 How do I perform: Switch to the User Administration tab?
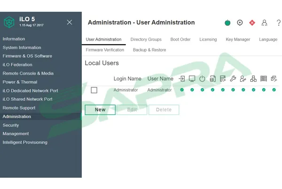click(x=103, y=39)
